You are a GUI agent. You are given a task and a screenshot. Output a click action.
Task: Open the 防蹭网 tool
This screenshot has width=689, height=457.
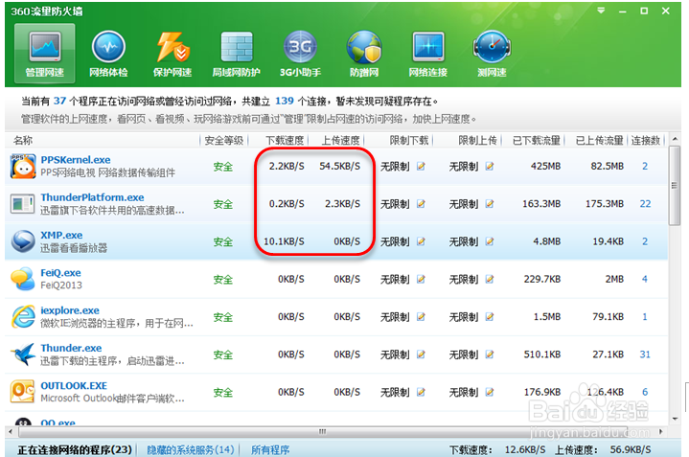tap(364, 53)
